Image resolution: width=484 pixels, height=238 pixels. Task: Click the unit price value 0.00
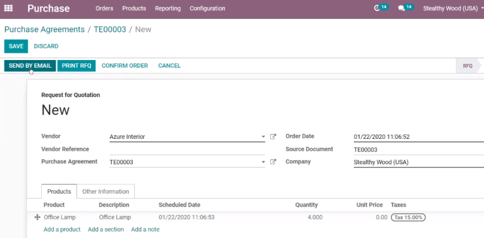[381, 217]
